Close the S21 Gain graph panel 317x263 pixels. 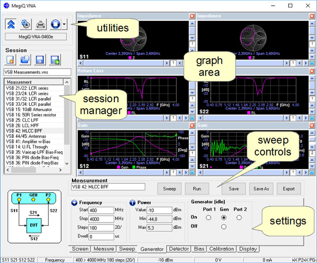coord(312,125)
